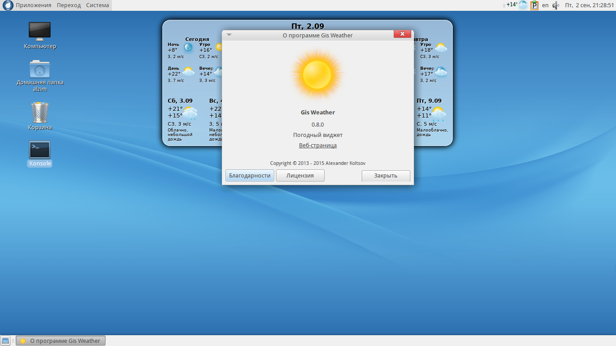616x346 pixels.
Task: Click the show desktop button in bottom panel
Action: 5,341
